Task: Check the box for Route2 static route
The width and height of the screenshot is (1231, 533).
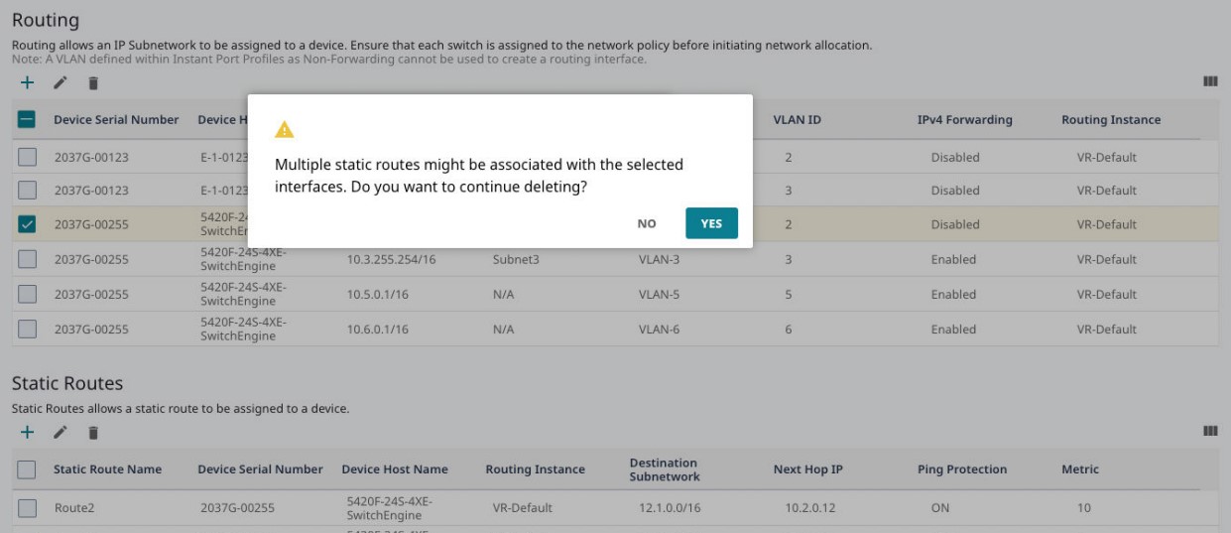Action: click(x=28, y=508)
